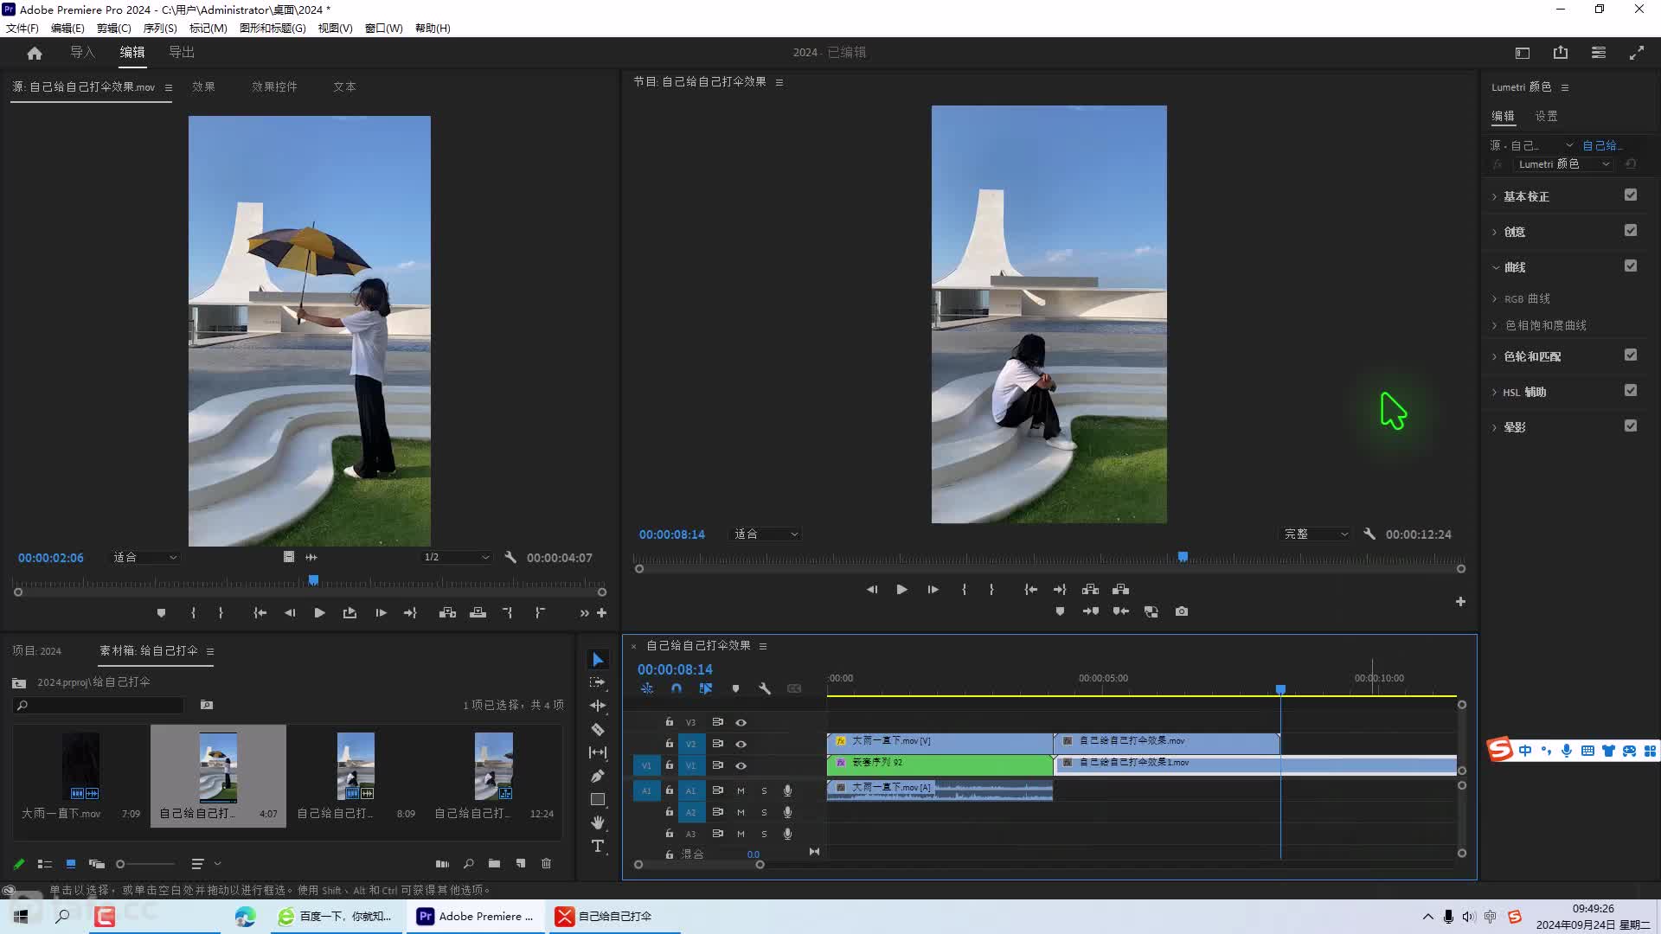This screenshot has width=1661, height=934.
Task: Hide track V2 with eye icon
Action: [x=741, y=744]
